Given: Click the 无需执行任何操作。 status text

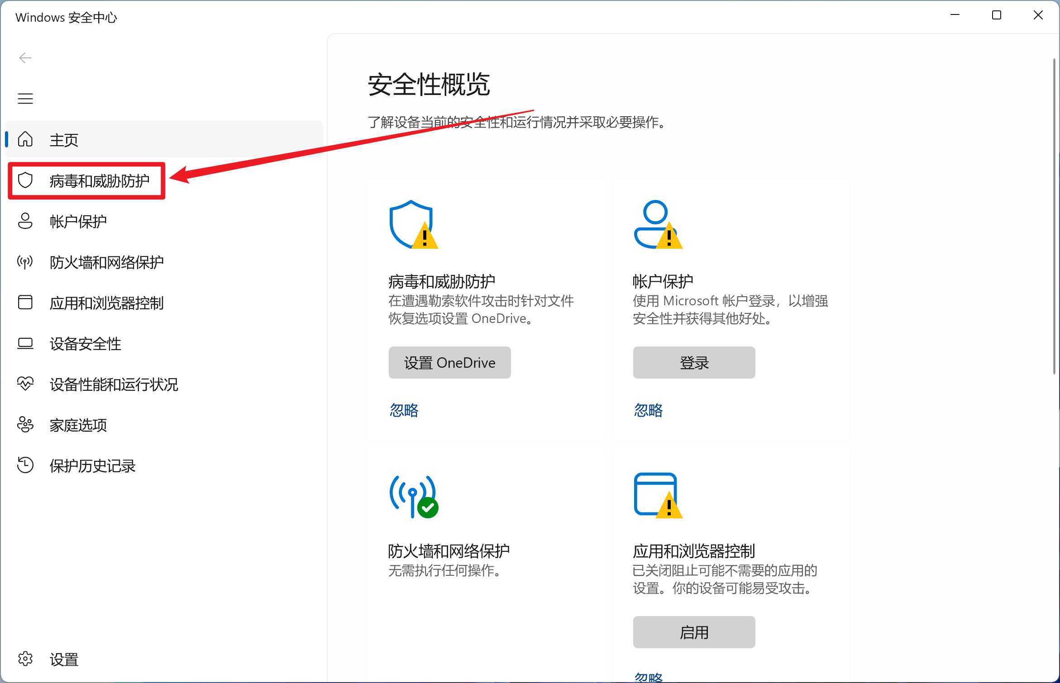Looking at the screenshot, I should [445, 570].
